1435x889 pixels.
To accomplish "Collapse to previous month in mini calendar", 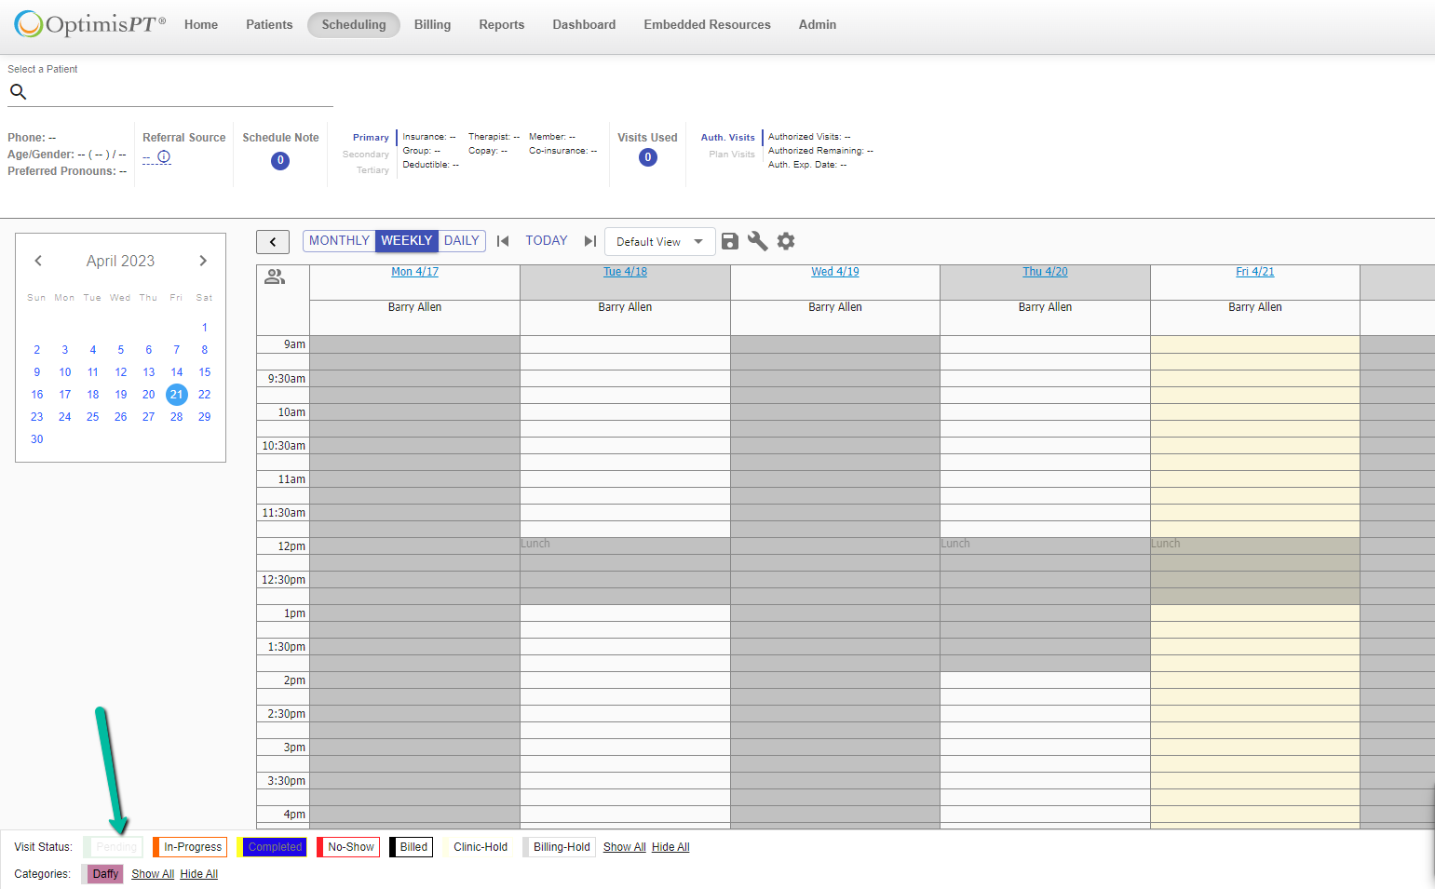I will tap(38, 261).
